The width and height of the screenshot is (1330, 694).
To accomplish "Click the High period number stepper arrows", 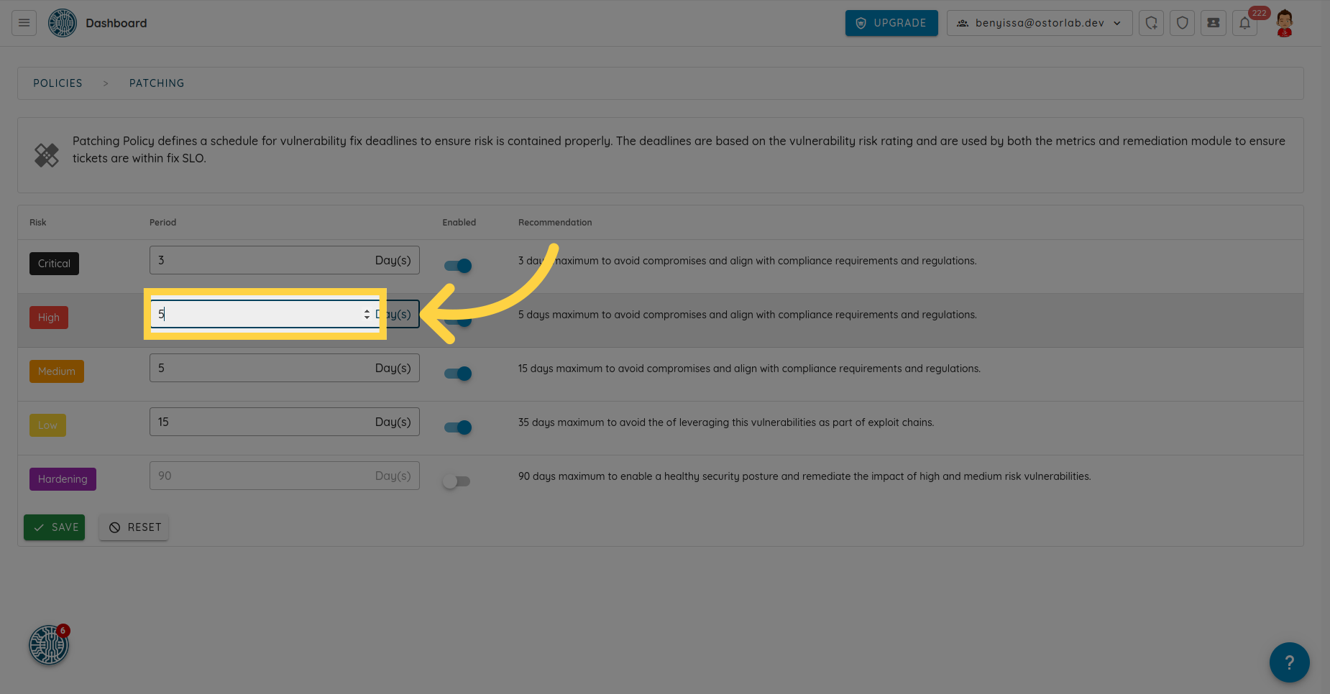I will point(367,315).
